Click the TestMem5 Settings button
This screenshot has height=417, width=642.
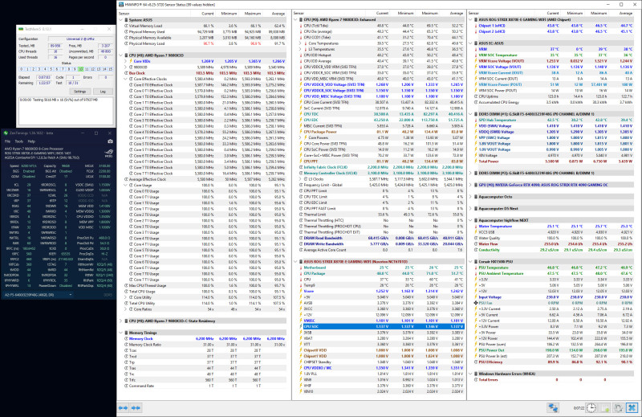(x=79, y=92)
